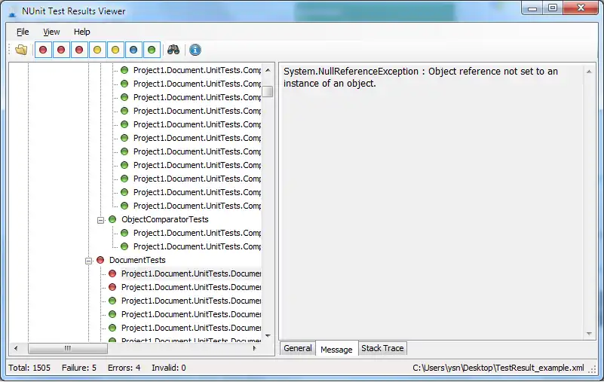
Task: Collapse the ObjectComparatorTests node
Action: pyautogui.click(x=100, y=220)
